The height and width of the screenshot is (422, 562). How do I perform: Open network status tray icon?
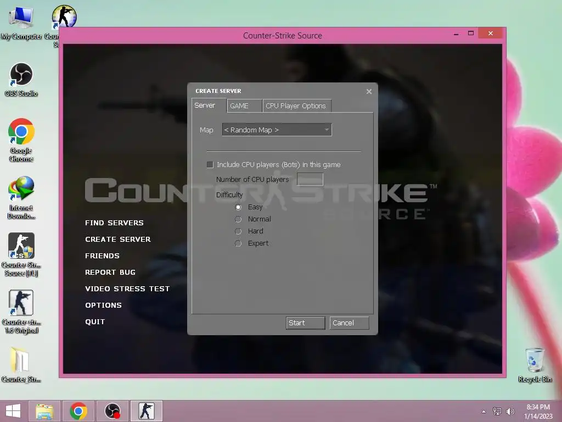pos(497,411)
